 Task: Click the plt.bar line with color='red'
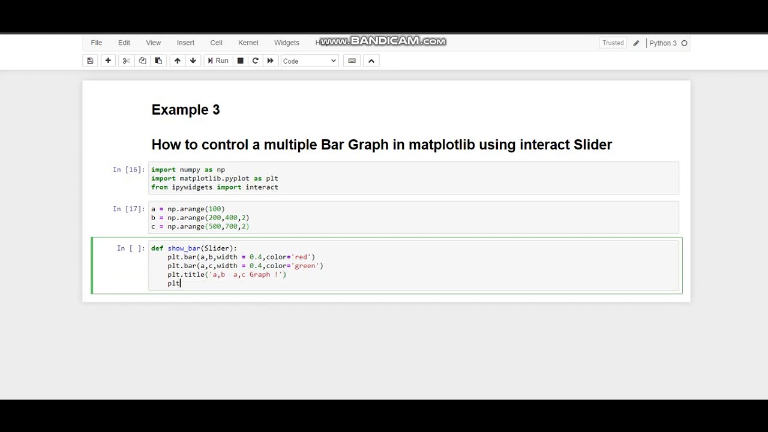point(241,257)
